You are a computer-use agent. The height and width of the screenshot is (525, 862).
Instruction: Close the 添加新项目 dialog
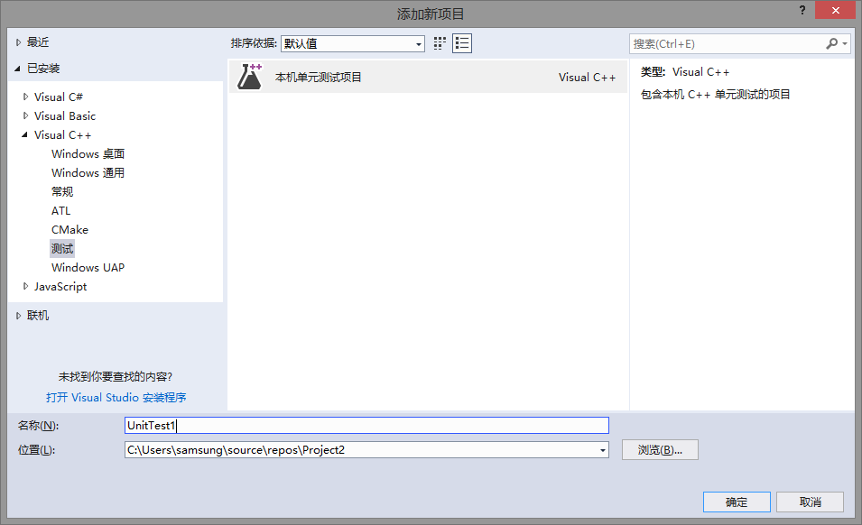pyautogui.click(x=835, y=10)
